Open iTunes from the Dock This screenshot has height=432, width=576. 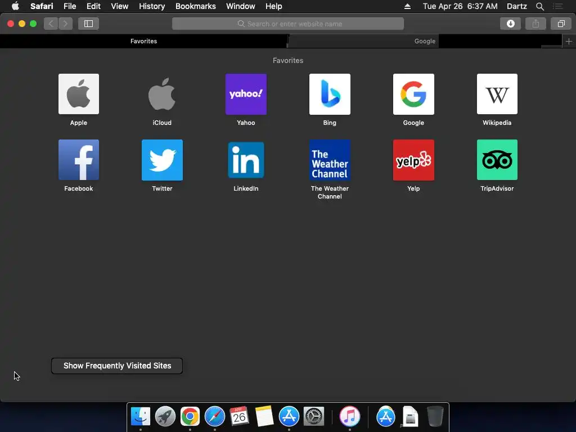click(x=350, y=416)
